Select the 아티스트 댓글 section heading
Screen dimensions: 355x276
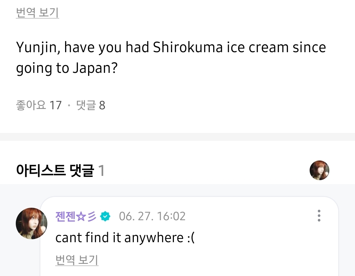(55, 170)
